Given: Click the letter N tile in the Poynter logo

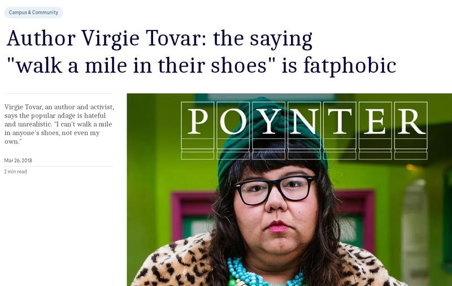Looking at the screenshot, I should point(304,131).
